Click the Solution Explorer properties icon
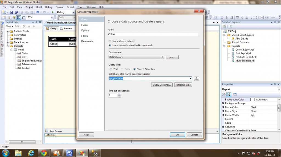 click(224, 27)
